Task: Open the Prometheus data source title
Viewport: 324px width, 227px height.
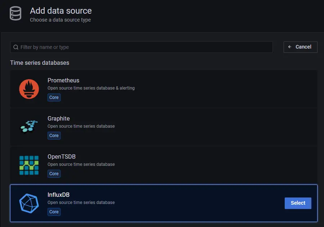Action: tap(63, 80)
